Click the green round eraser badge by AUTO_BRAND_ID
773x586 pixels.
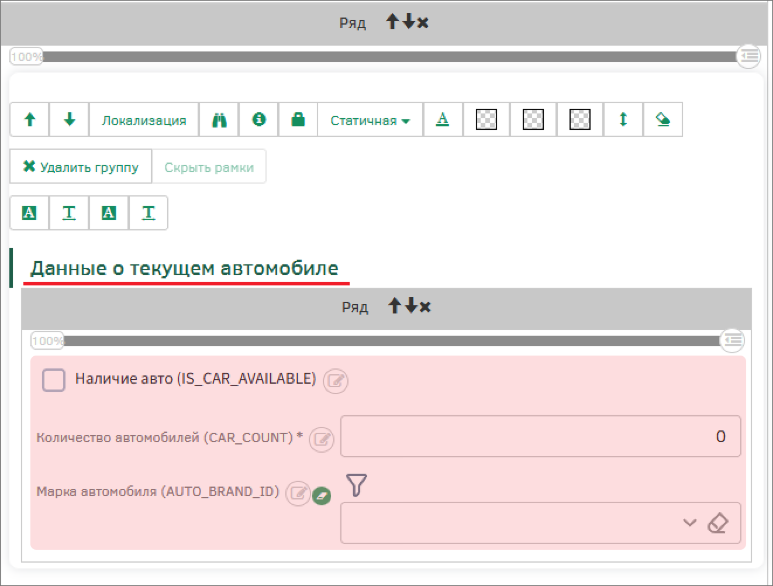[322, 496]
